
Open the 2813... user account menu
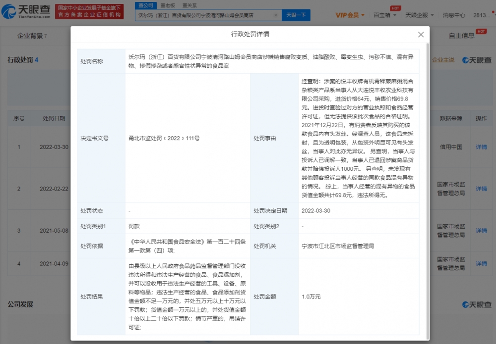[482, 15]
